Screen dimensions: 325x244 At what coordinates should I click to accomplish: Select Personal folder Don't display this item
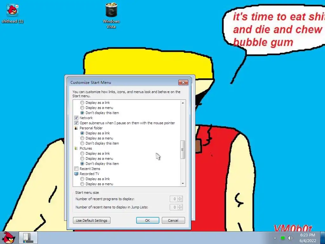point(82,143)
